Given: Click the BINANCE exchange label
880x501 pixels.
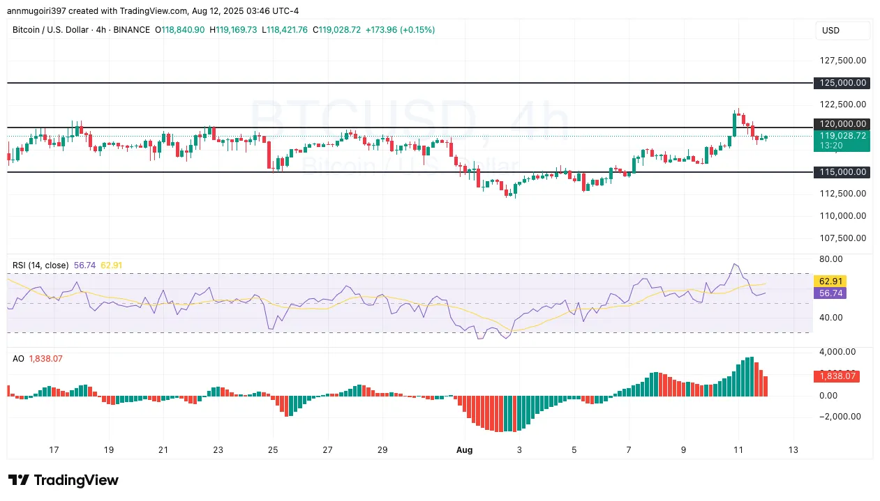Looking at the screenshot, I should pyautogui.click(x=131, y=30).
